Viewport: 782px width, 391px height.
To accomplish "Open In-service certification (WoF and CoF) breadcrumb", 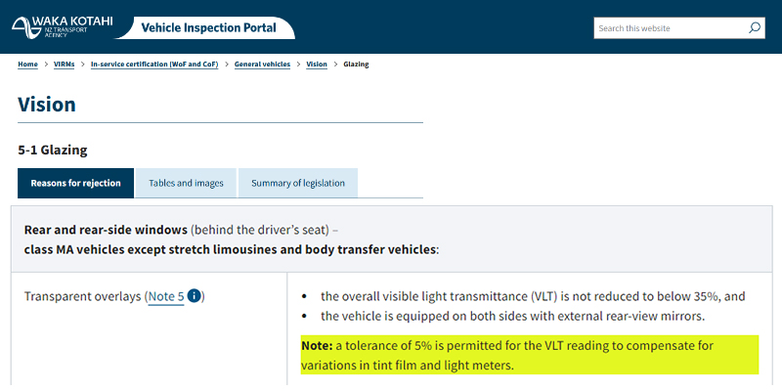I will tap(154, 65).
